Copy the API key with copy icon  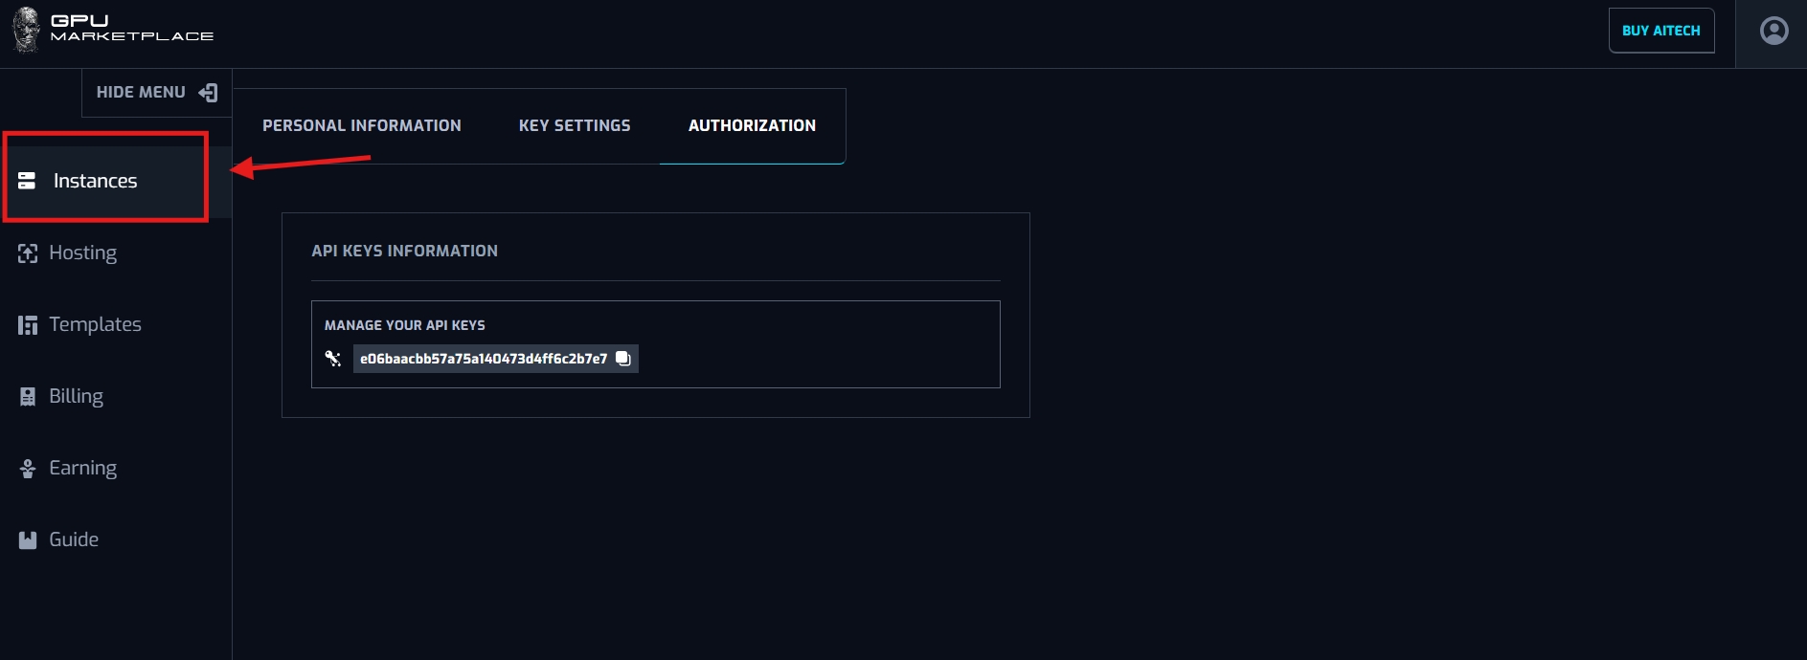[x=623, y=359]
